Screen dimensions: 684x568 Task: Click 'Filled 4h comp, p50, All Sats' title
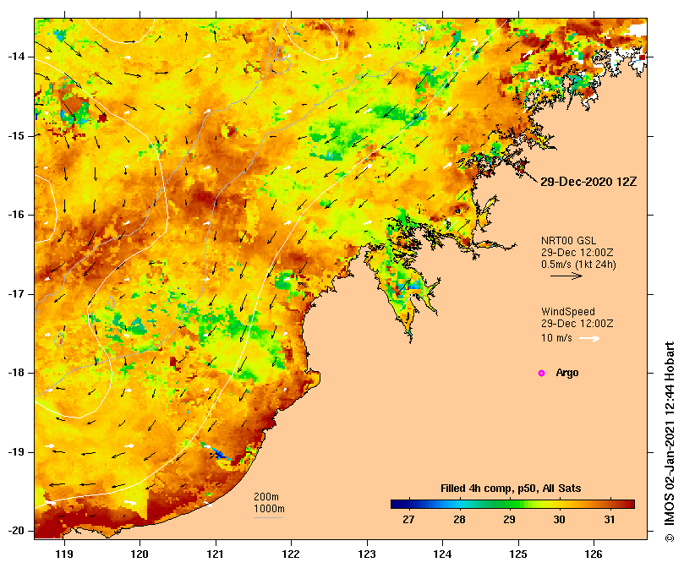[511, 489]
